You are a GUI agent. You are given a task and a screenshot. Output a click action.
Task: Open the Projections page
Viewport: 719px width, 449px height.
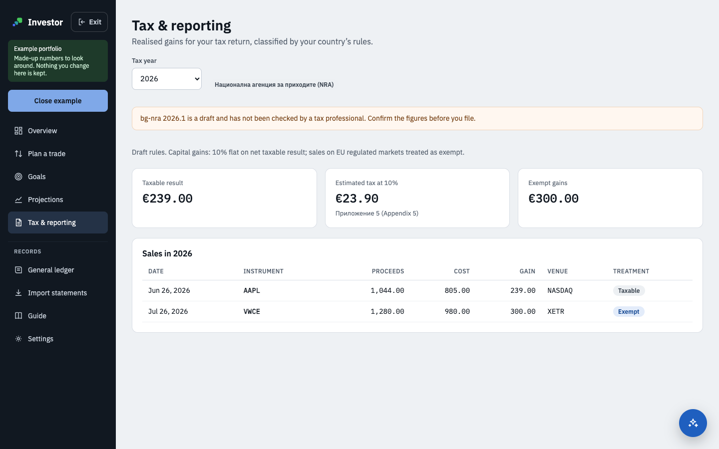coord(58,200)
